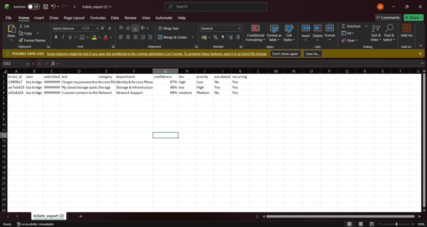427x227 pixels.
Task: Switch to Page Break Preview in status bar
Action: [372, 224]
